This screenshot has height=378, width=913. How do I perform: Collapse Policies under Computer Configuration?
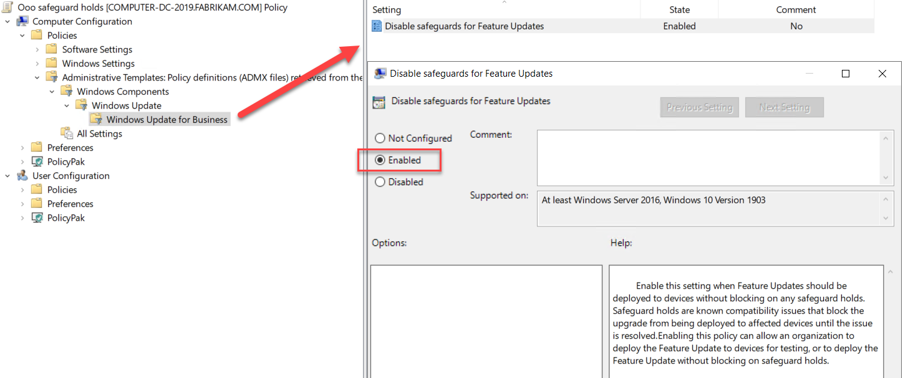(x=22, y=36)
